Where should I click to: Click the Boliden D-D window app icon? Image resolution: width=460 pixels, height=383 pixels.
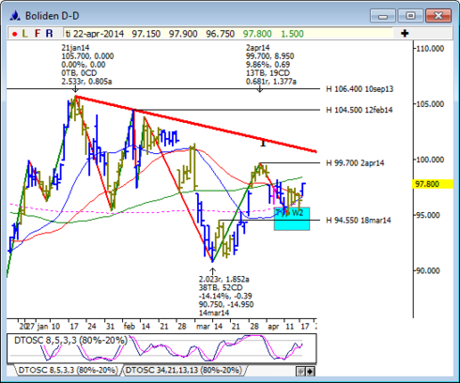(15, 16)
